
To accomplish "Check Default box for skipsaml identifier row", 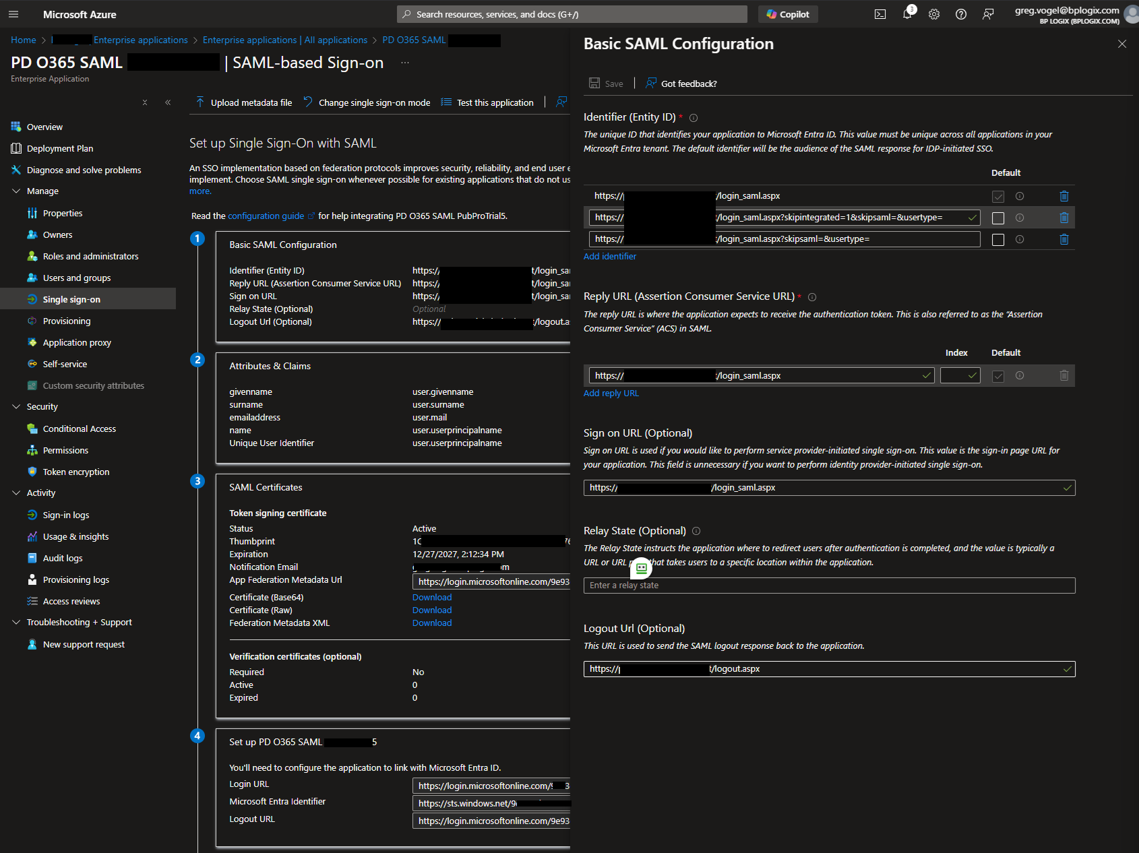I will (998, 239).
